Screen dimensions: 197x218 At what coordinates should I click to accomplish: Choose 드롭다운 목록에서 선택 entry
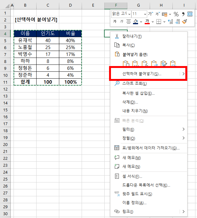pyautogui.click(x=149, y=185)
